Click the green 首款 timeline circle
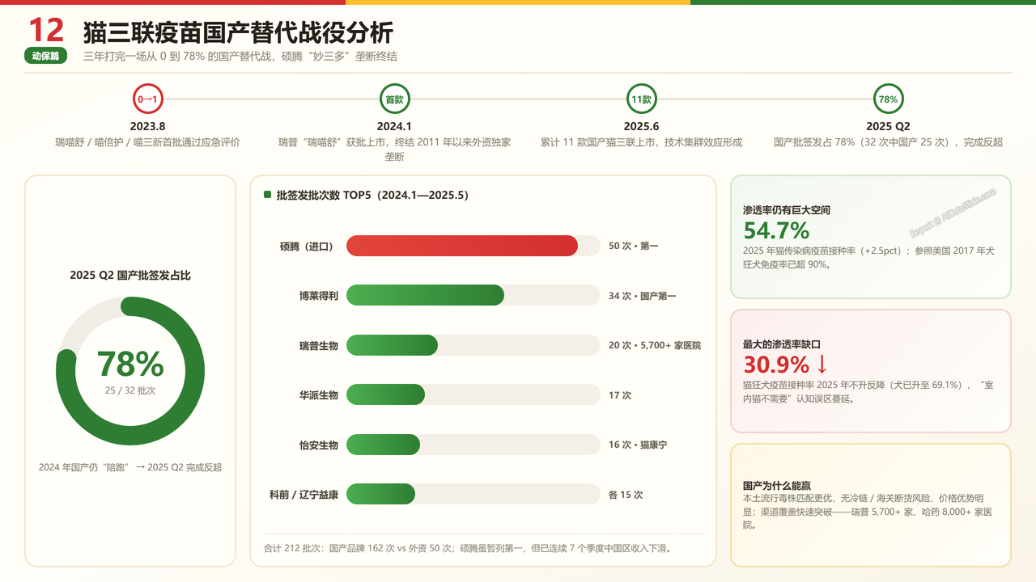 point(395,99)
